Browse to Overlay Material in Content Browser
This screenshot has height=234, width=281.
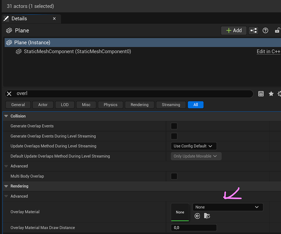point(207,216)
